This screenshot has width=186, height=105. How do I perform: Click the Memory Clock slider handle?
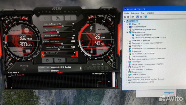59,49
